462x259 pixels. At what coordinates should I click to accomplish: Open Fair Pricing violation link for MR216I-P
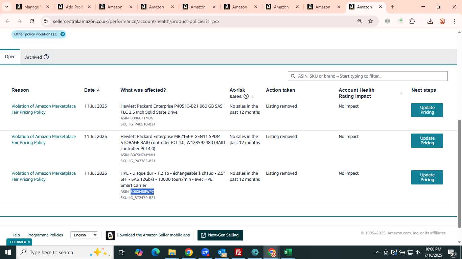(44, 139)
